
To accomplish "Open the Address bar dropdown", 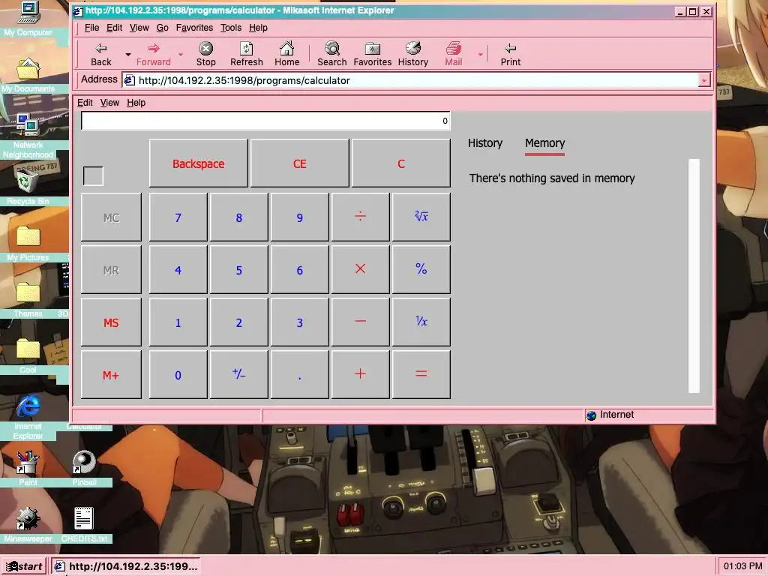I will click(703, 80).
